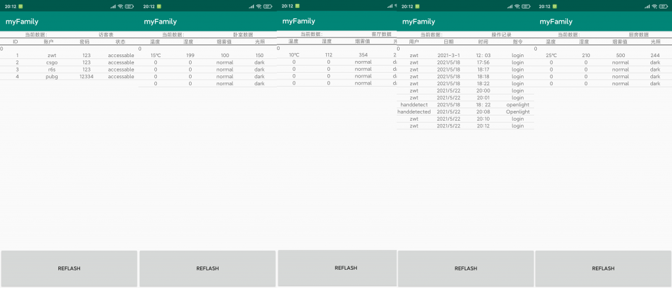Image resolution: width=672 pixels, height=288 pixels.
Task: Tap REFLASH on the 操作记录 records screen
Action: (x=466, y=269)
